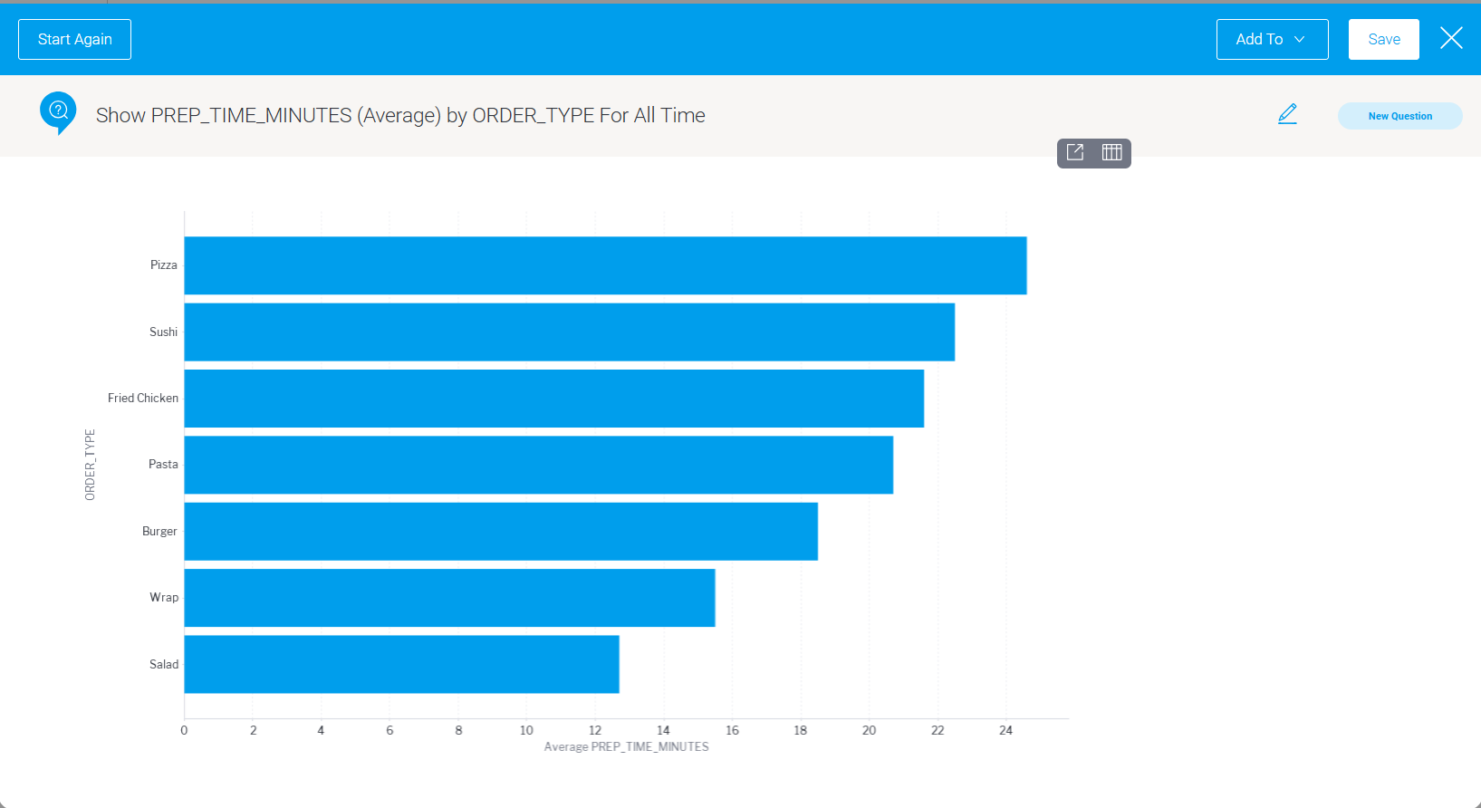Open the Add To dropdown
Screen dimensions: 1481x808
coord(1271,40)
